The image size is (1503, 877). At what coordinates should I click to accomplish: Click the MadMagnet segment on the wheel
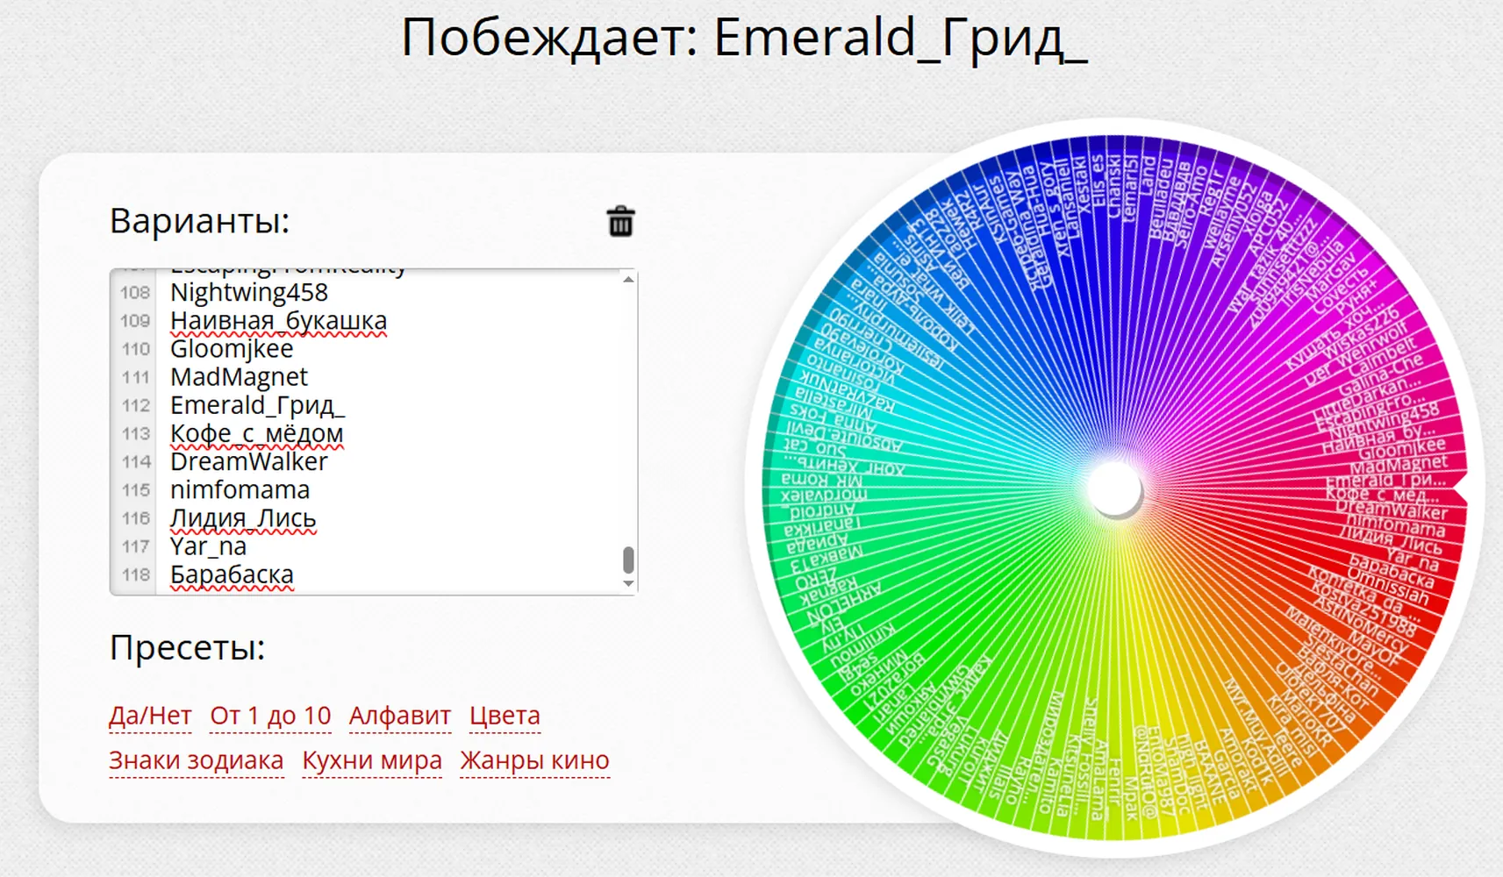point(1399,466)
